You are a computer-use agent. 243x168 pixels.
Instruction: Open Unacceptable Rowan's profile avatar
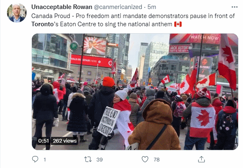[x=17, y=13]
